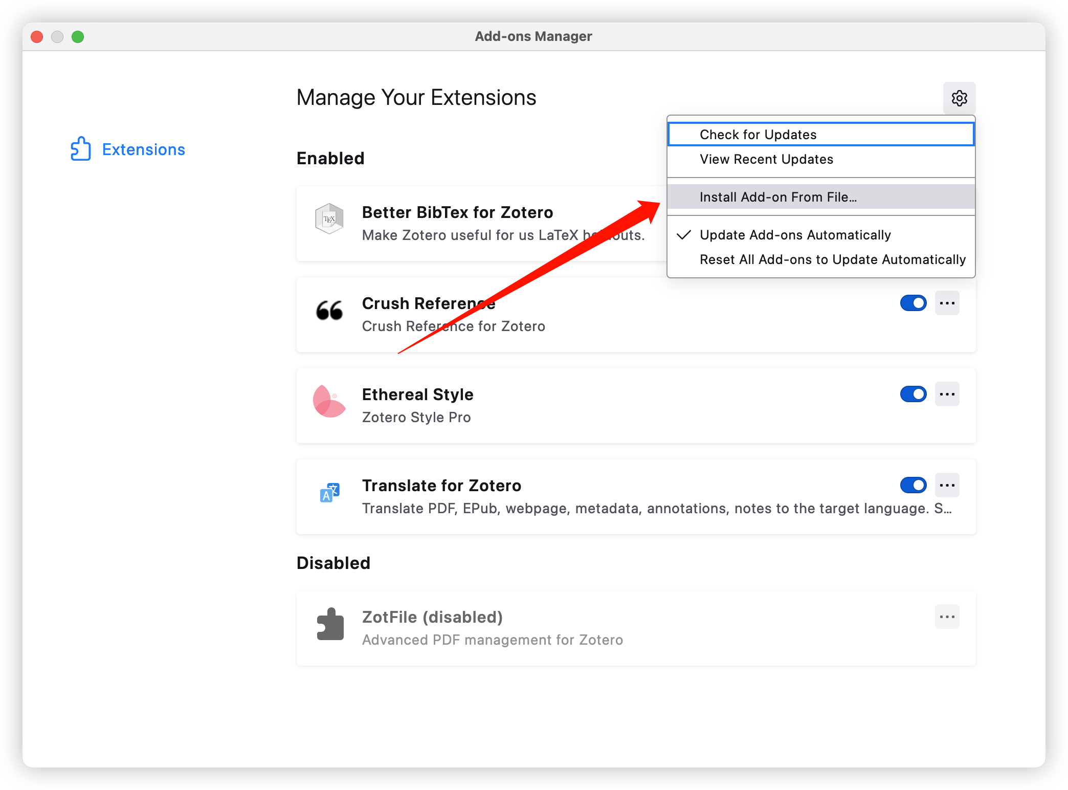Screen dimensions: 1068x790
Task: Select Check for Updates menu item
Action: [758, 135]
